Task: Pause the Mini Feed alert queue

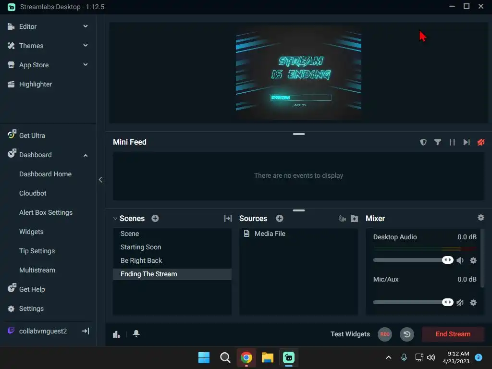Action: point(452,142)
